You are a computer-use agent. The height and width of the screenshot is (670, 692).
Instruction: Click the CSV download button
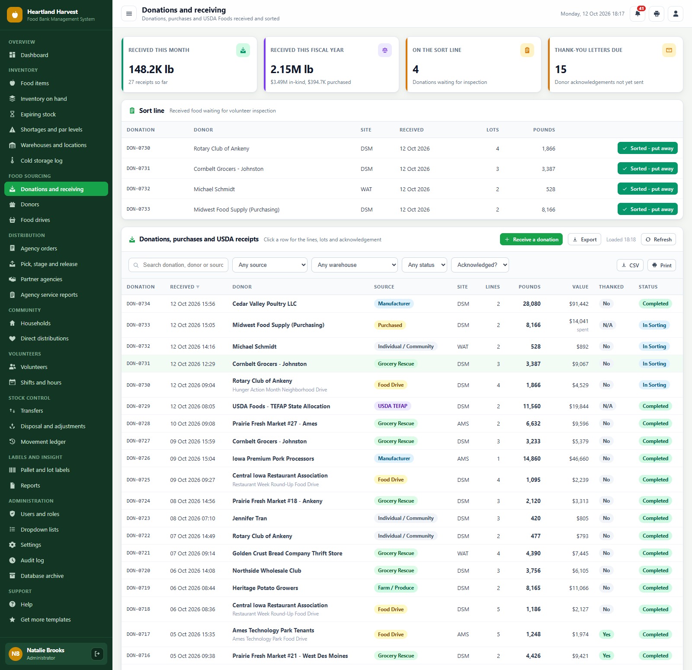pos(630,265)
